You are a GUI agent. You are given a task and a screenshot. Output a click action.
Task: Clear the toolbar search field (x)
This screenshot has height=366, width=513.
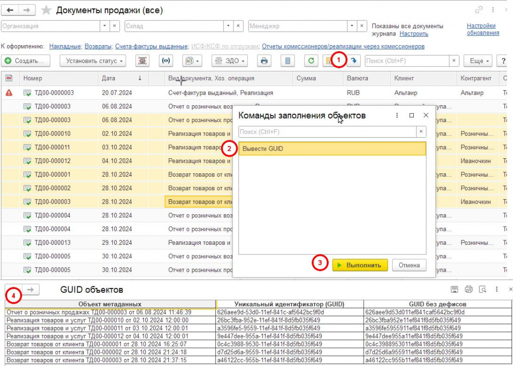tap(454, 61)
